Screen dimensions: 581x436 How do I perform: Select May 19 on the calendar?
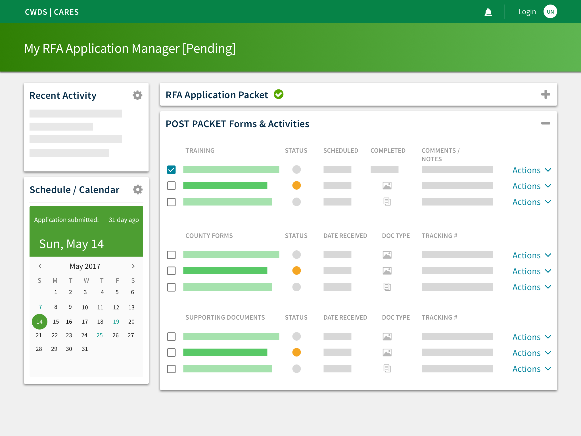coord(116,322)
